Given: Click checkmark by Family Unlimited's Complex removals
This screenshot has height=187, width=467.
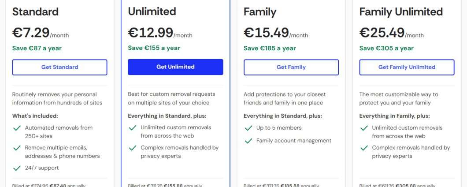Looking at the screenshot, I should click(x=364, y=148).
